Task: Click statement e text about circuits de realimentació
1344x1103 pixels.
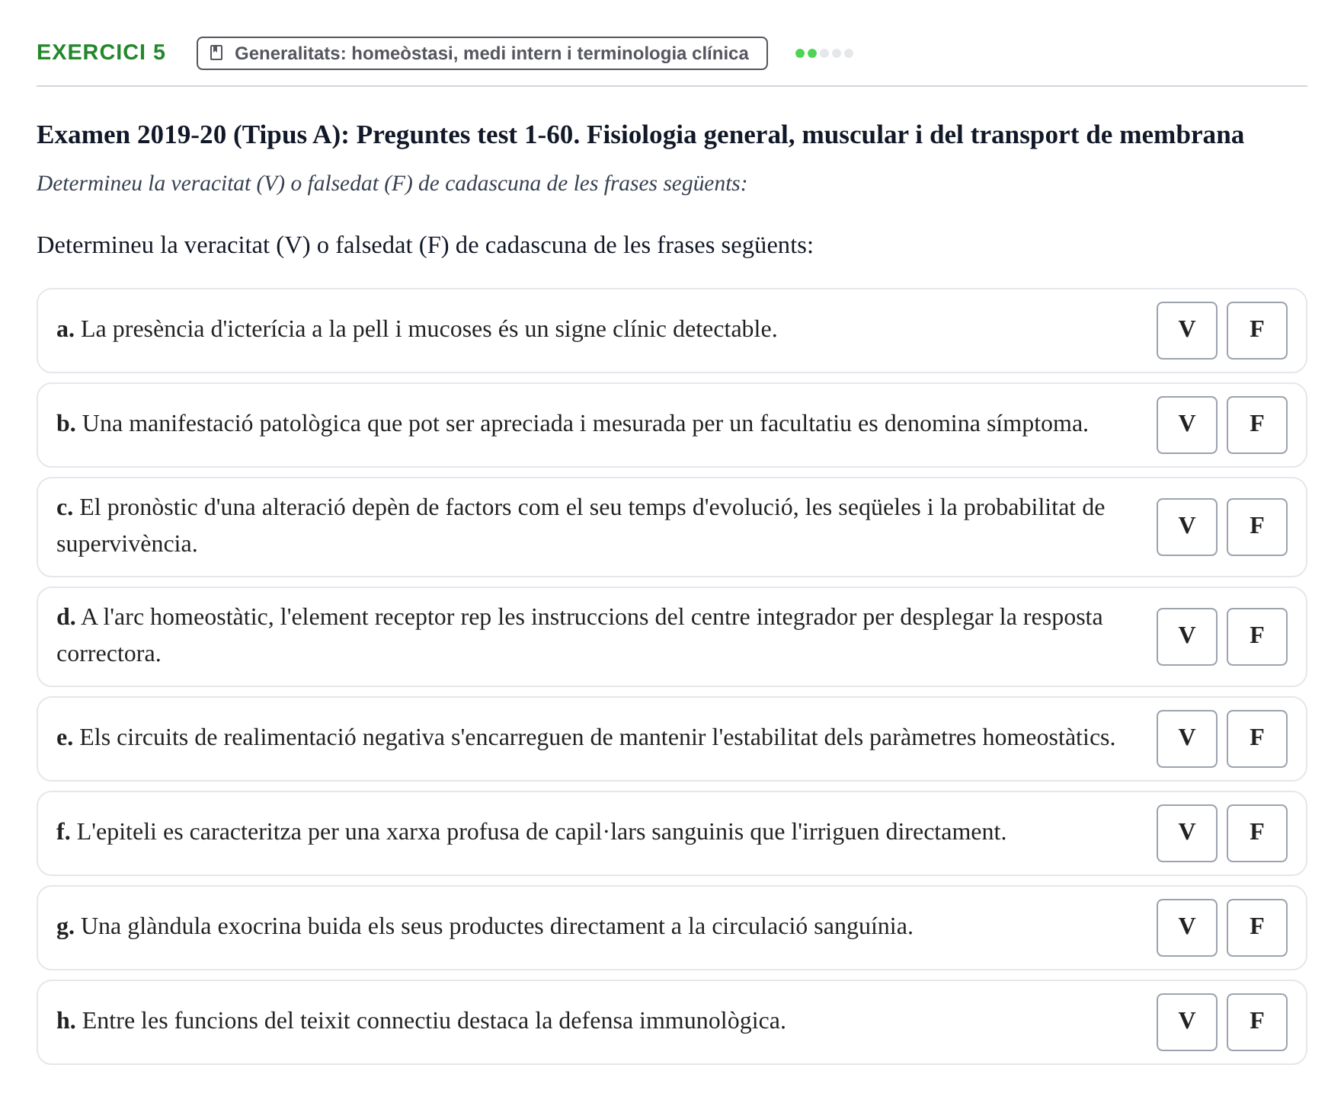Action: 586,737
